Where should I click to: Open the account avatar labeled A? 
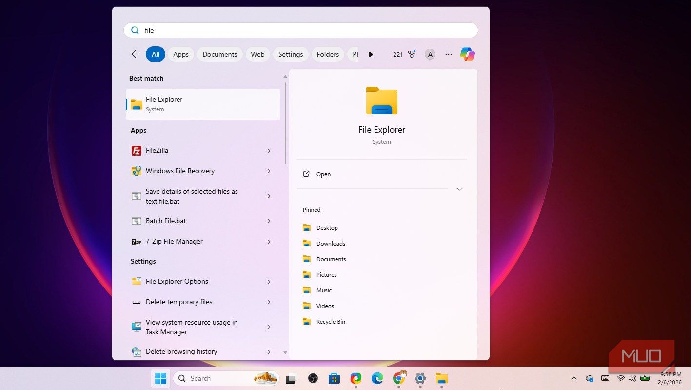tap(430, 54)
